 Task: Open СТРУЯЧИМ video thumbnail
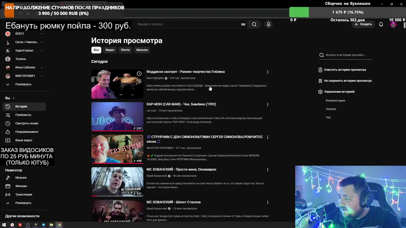(x=117, y=149)
